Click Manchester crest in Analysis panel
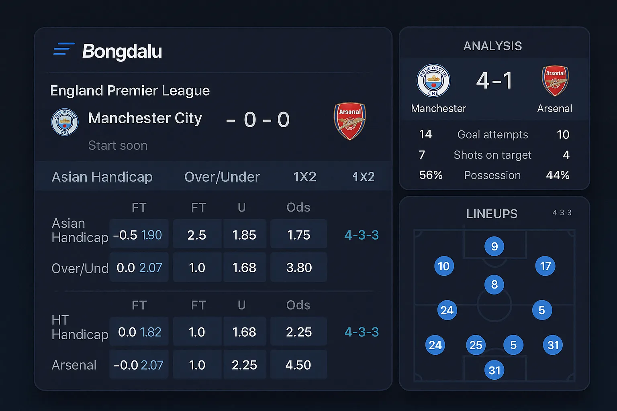 tap(433, 81)
